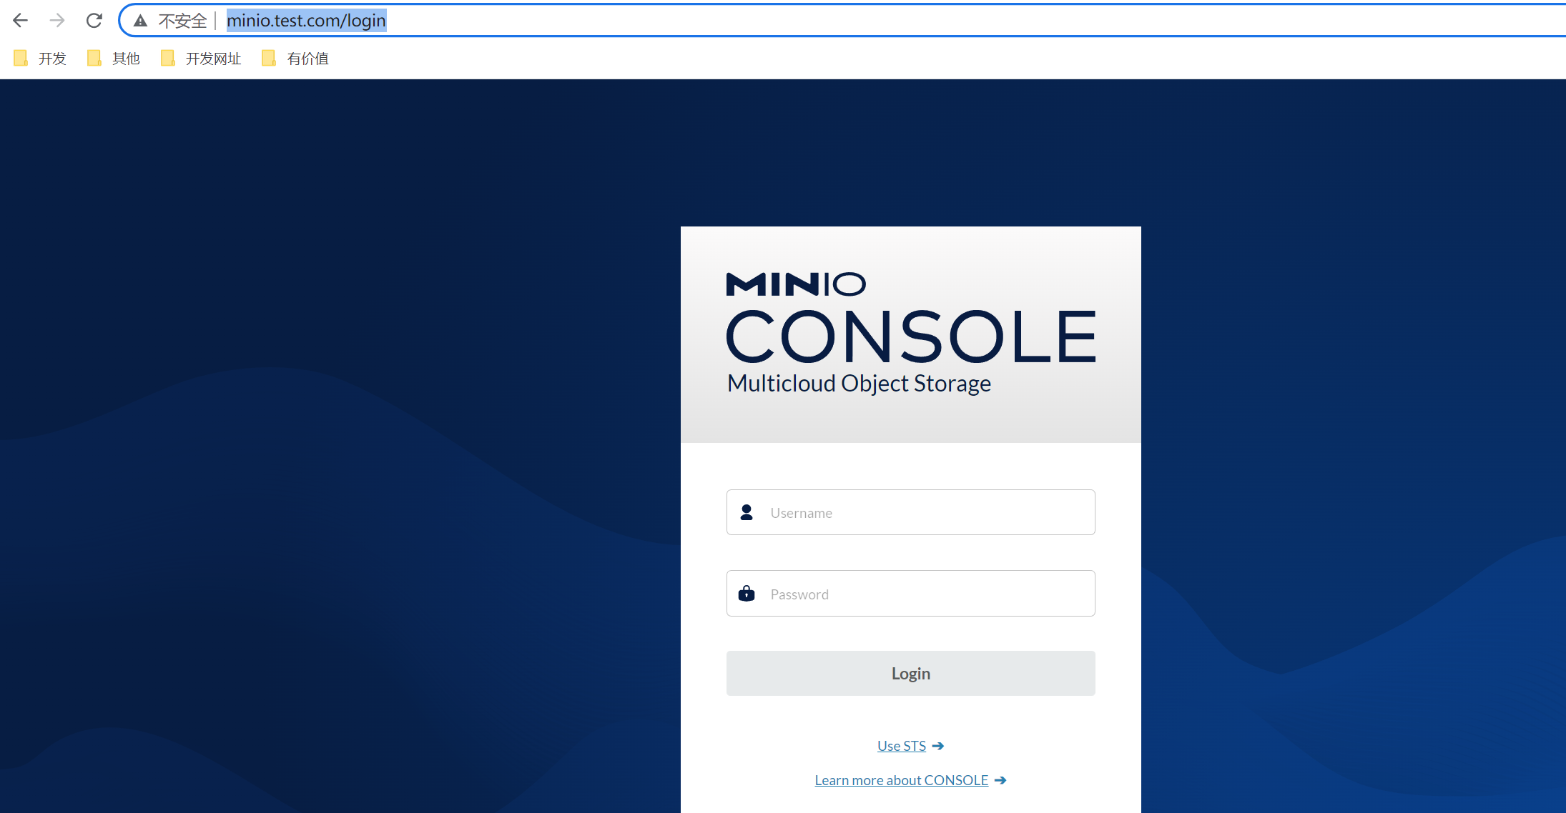Click the browser back arrow

pos(20,21)
